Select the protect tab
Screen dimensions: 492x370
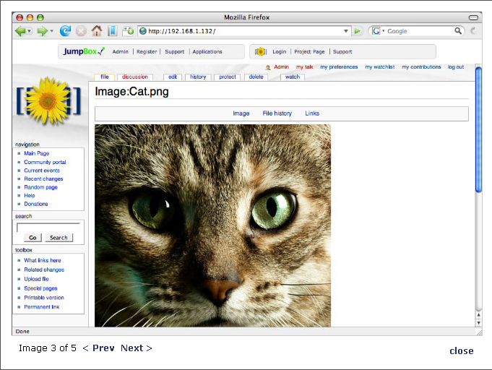[x=228, y=77]
